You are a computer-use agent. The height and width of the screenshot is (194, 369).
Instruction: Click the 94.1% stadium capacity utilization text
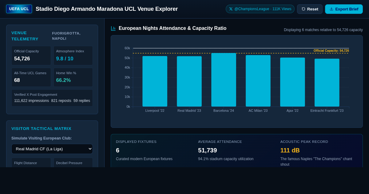(x=226, y=159)
